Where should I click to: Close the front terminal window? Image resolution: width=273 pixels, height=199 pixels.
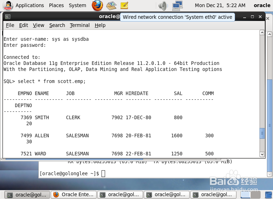click(x=260, y=17)
